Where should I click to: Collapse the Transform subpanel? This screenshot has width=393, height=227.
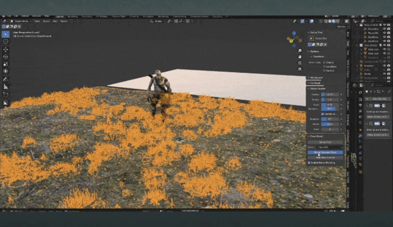click(311, 56)
